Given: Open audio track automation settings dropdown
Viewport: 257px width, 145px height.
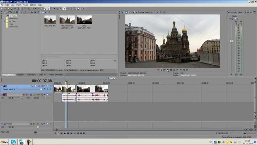Looking at the screenshot, I should coord(45,95).
